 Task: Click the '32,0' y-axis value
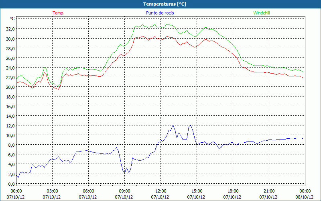click(10, 29)
